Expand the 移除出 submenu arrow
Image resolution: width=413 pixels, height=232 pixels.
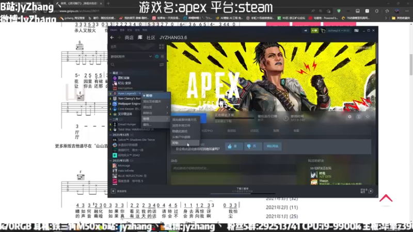coord(167,113)
